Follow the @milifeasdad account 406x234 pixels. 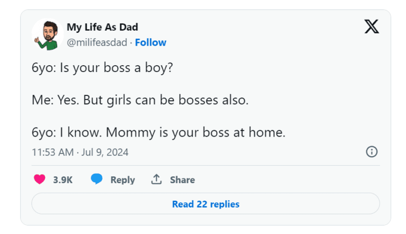point(151,42)
